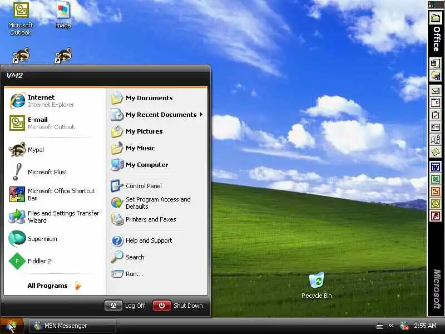Open My Pictures folder

[x=157, y=131]
